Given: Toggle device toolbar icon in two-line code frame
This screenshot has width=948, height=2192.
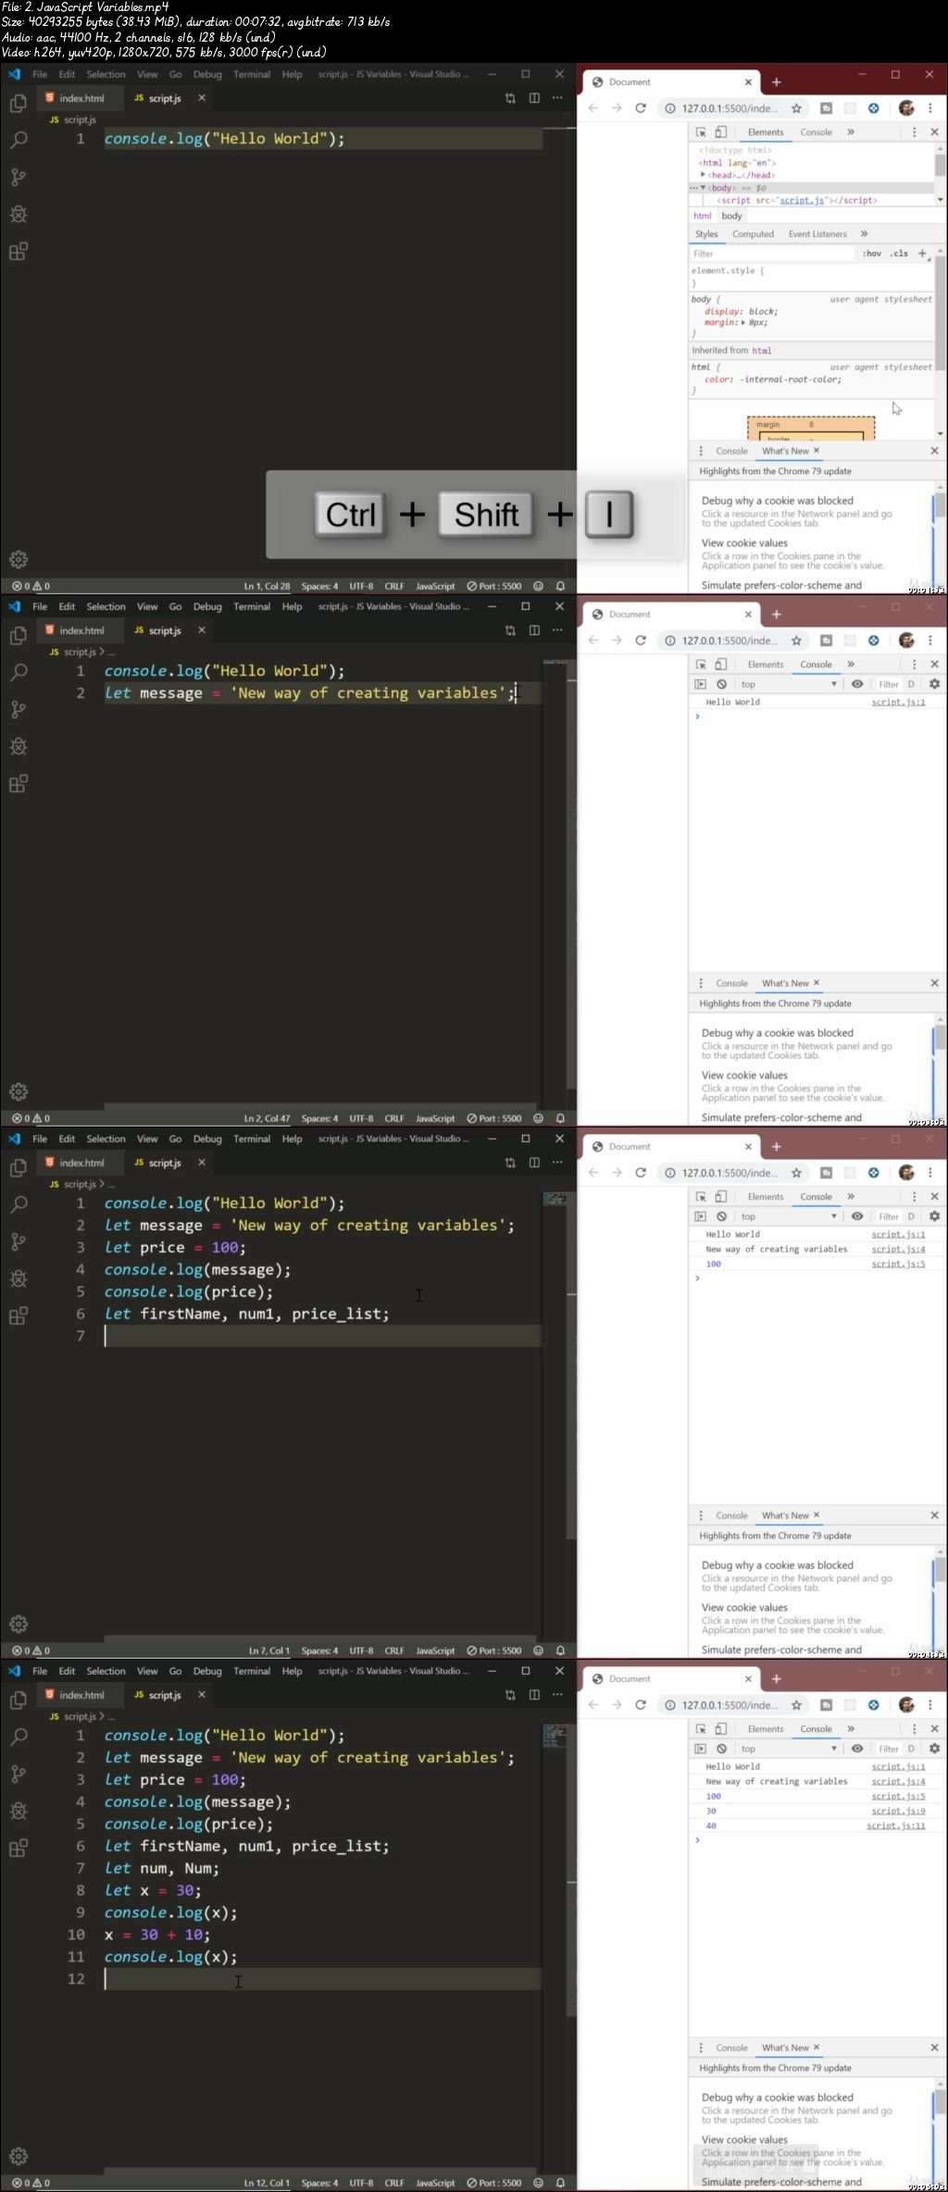Looking at the screenshot, I should click(721, 665).
